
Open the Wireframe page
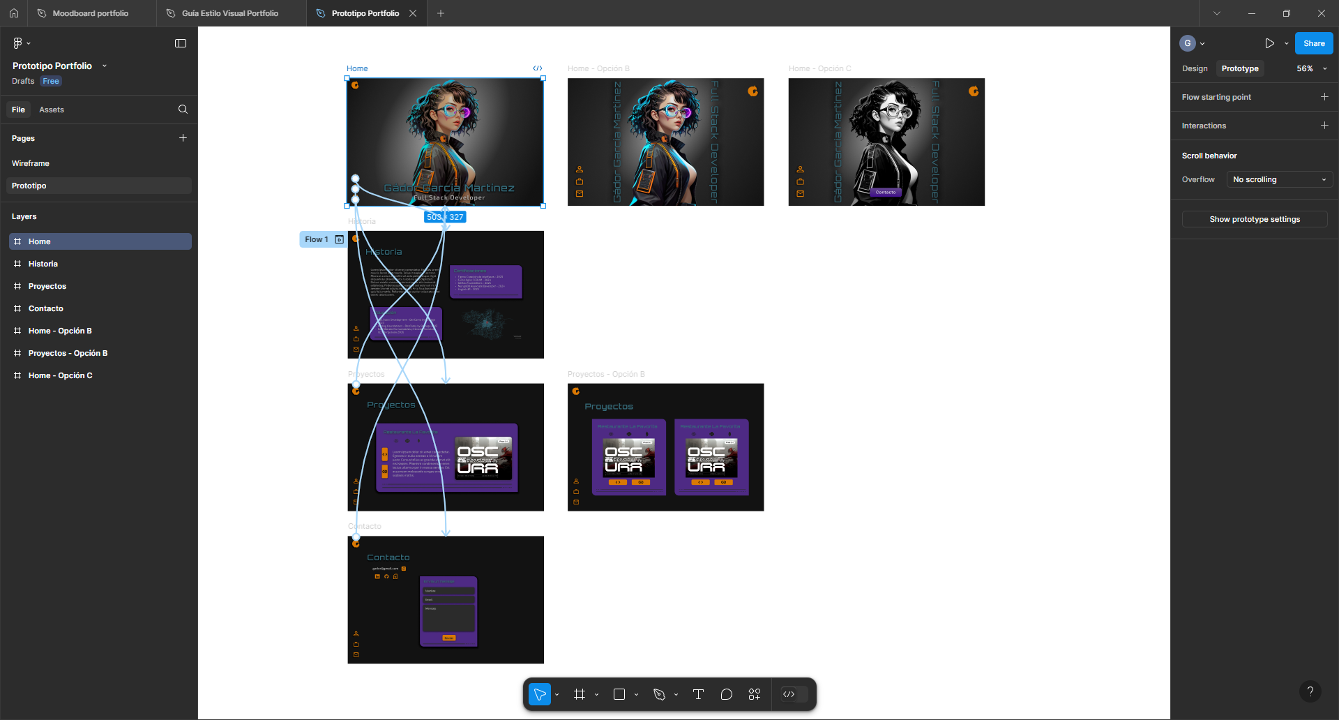coord(100,163)
